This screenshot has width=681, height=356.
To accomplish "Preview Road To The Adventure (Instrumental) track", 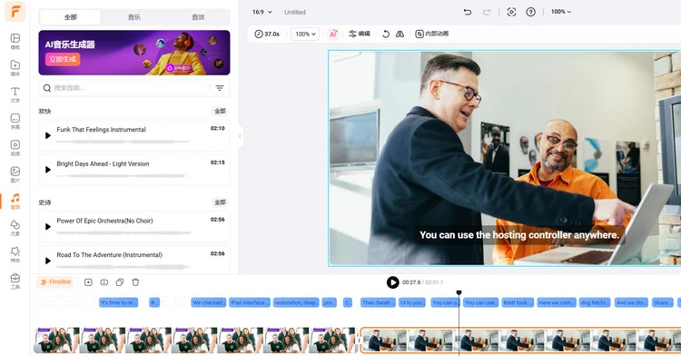I will click(x=48, y=261).
